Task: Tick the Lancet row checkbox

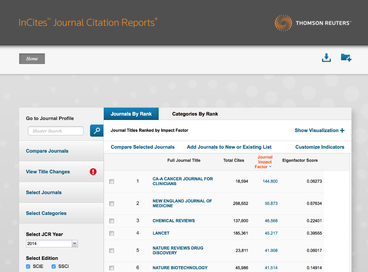Action: (112, 233)
